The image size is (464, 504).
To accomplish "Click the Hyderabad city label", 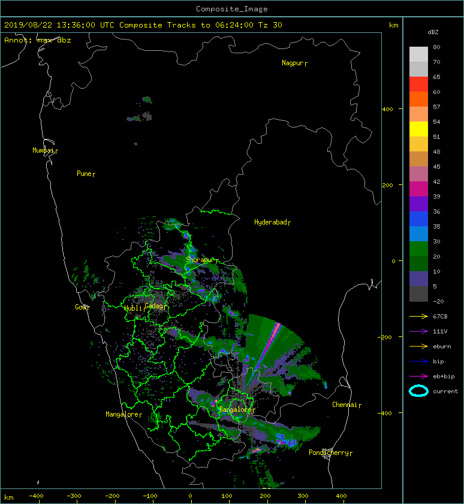I will (x=270, y=222).
